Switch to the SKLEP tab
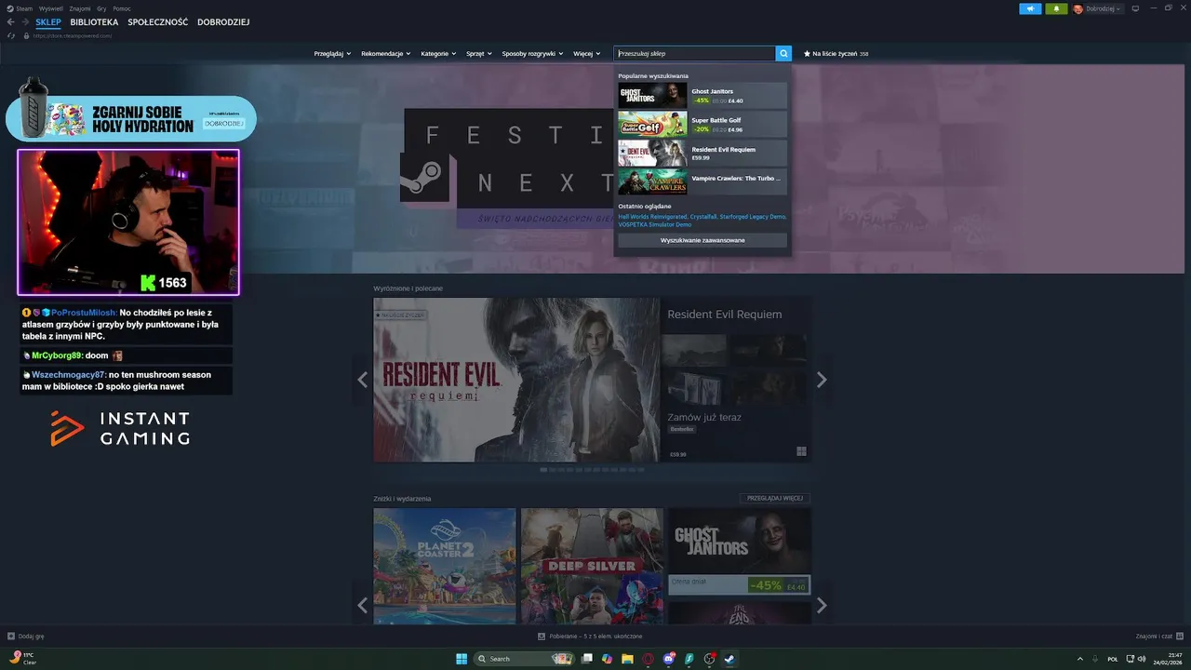Viewport: 1191px width, 670px height. pos(48,21)
